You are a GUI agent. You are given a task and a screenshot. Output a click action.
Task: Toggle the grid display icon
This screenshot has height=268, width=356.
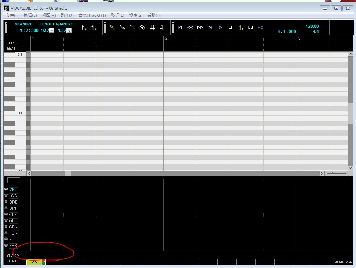tap(152, 27)
